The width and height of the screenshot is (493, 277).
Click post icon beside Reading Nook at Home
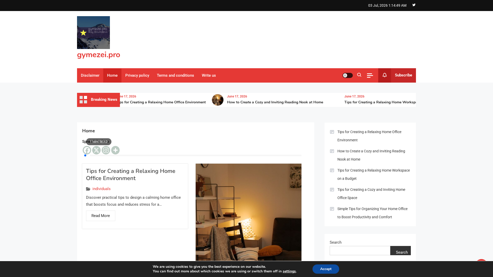click(x=332, y=151)
